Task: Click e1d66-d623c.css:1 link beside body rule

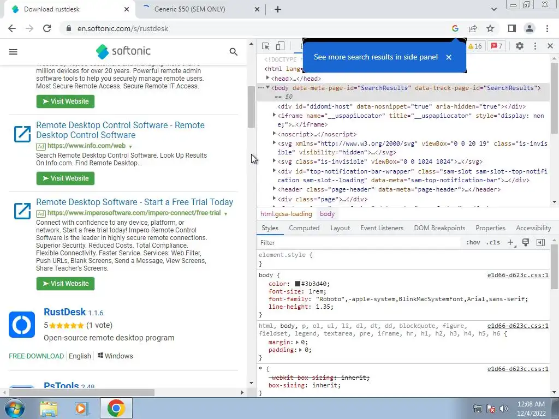Action: 518,275
